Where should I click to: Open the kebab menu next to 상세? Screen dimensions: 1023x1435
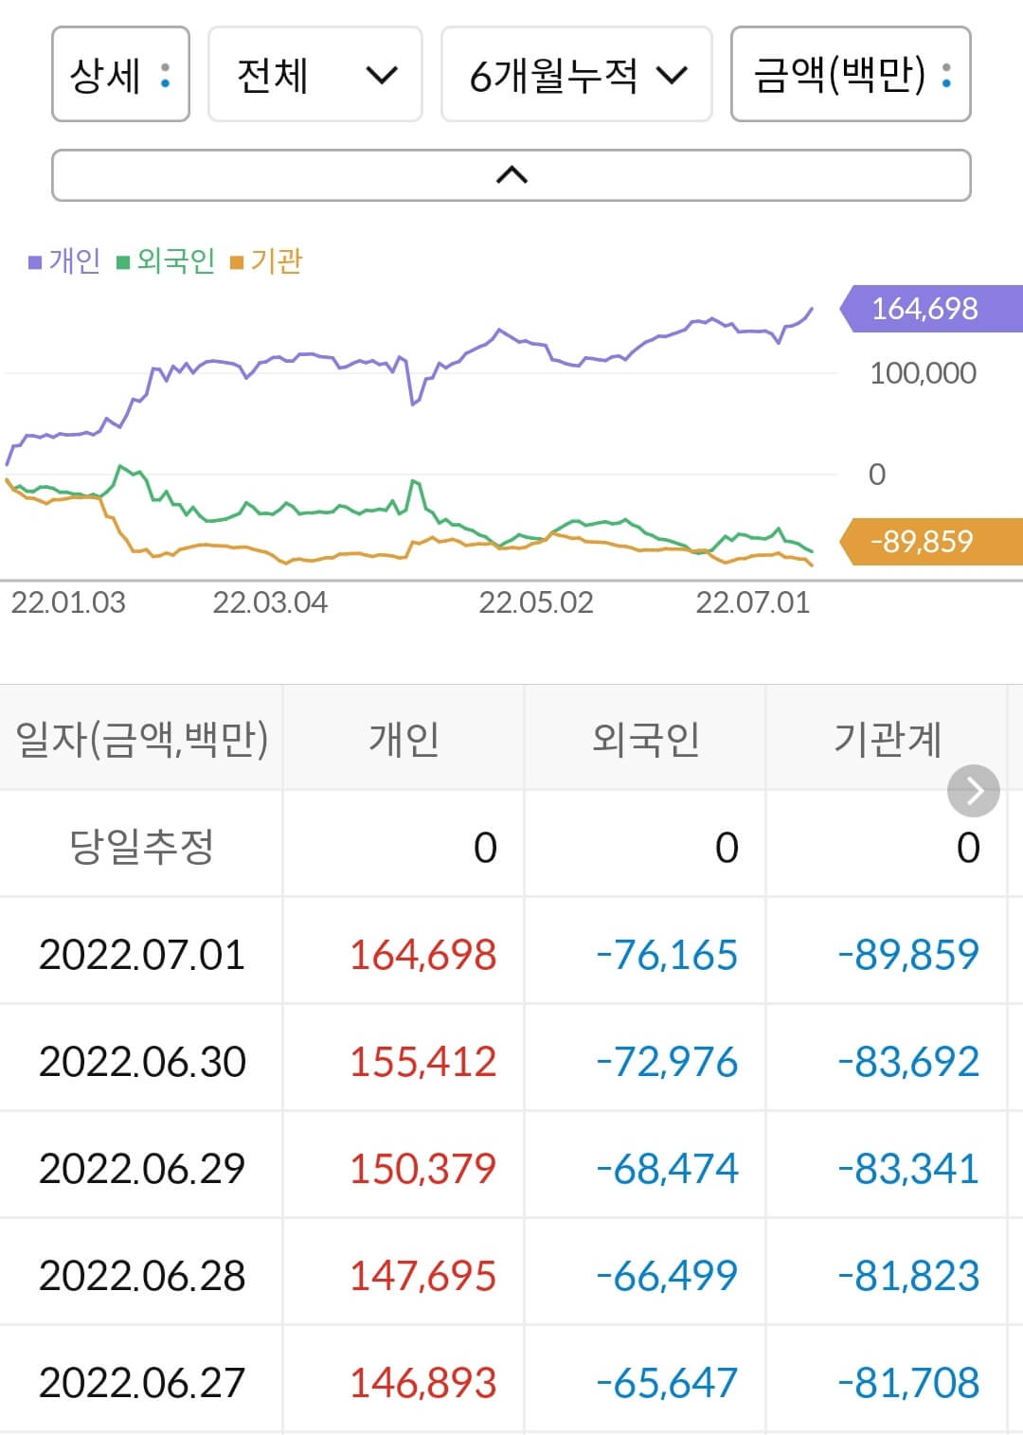167,76
